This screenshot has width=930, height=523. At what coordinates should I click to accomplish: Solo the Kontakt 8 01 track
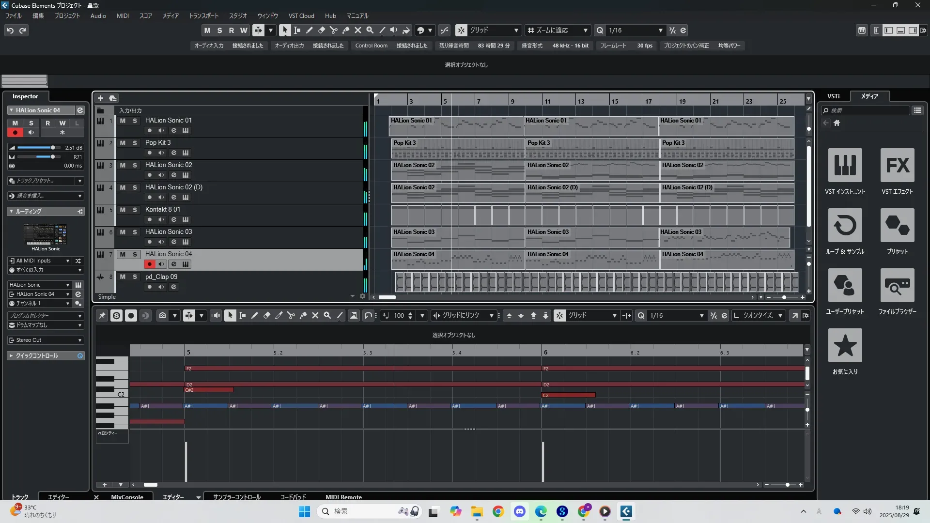[135, 210]
